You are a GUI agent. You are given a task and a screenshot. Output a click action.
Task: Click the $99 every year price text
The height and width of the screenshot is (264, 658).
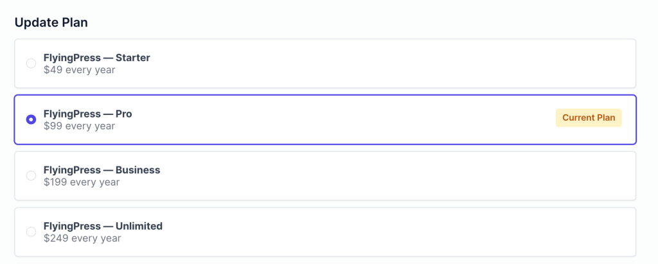[79, 126]
